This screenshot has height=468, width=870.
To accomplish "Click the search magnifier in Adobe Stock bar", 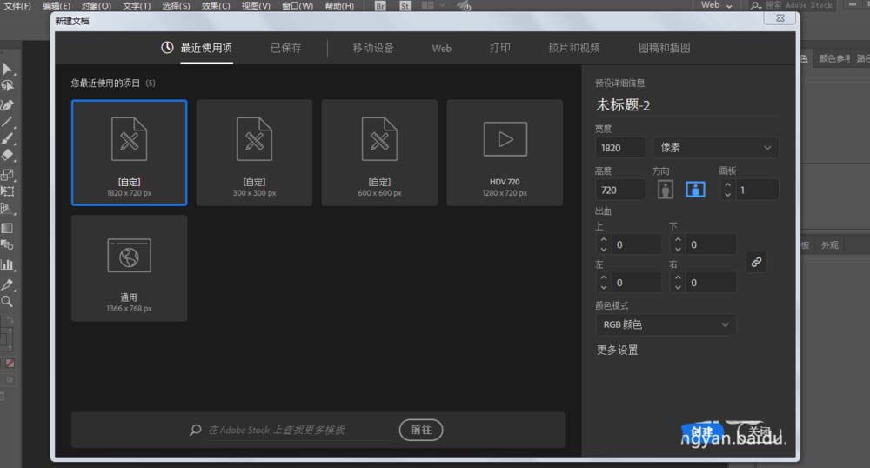I will tap(195, 430).
